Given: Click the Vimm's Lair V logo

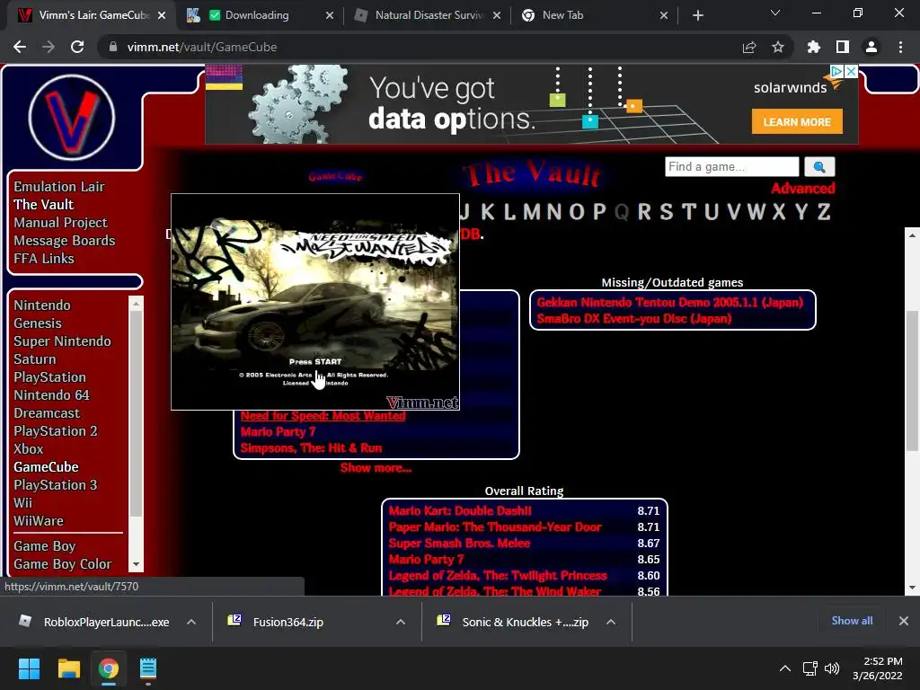Looking at the screenshot, I should point(72,118).
